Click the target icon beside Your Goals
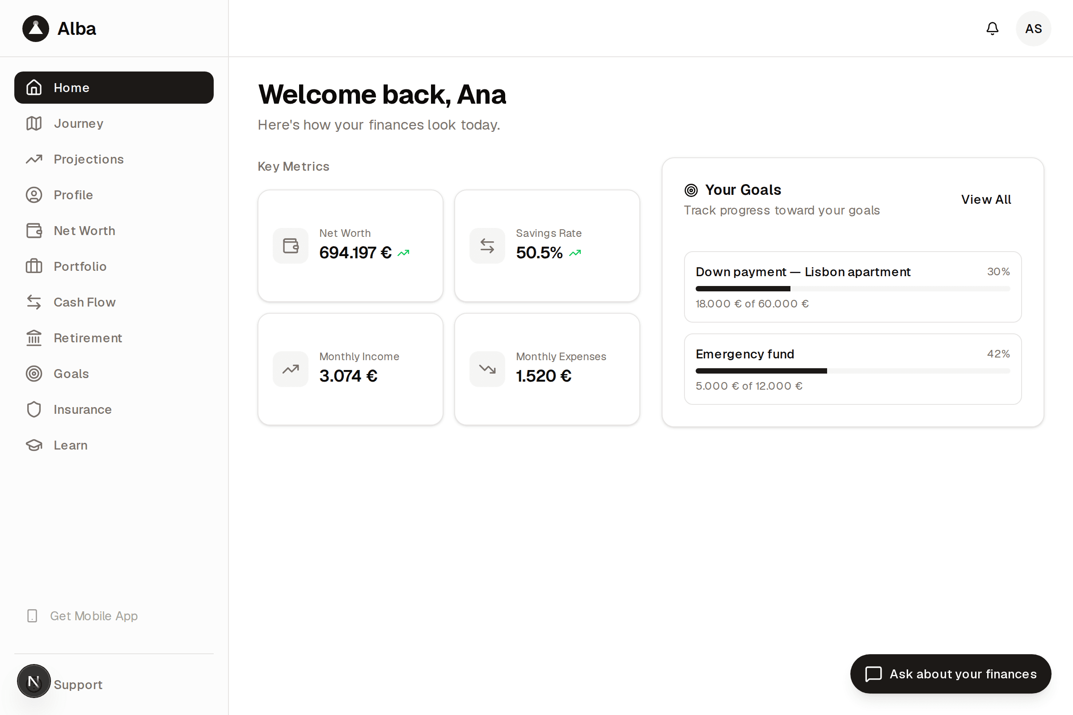Image resolution: width=1073 pixels, height=715 pixels. (691, 190)
